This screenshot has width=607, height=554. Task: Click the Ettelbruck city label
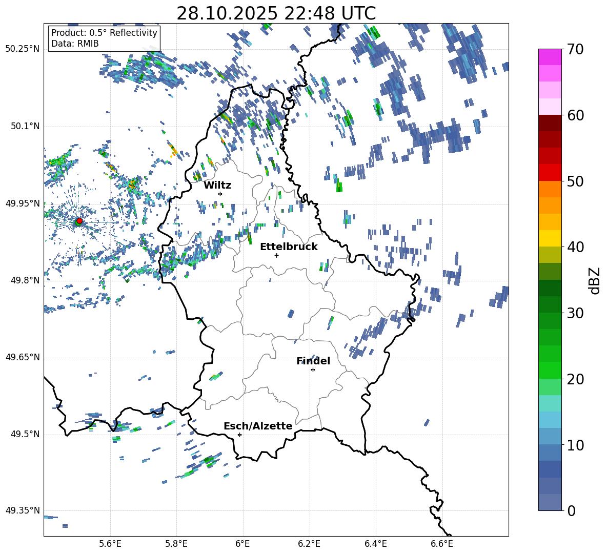289,247
